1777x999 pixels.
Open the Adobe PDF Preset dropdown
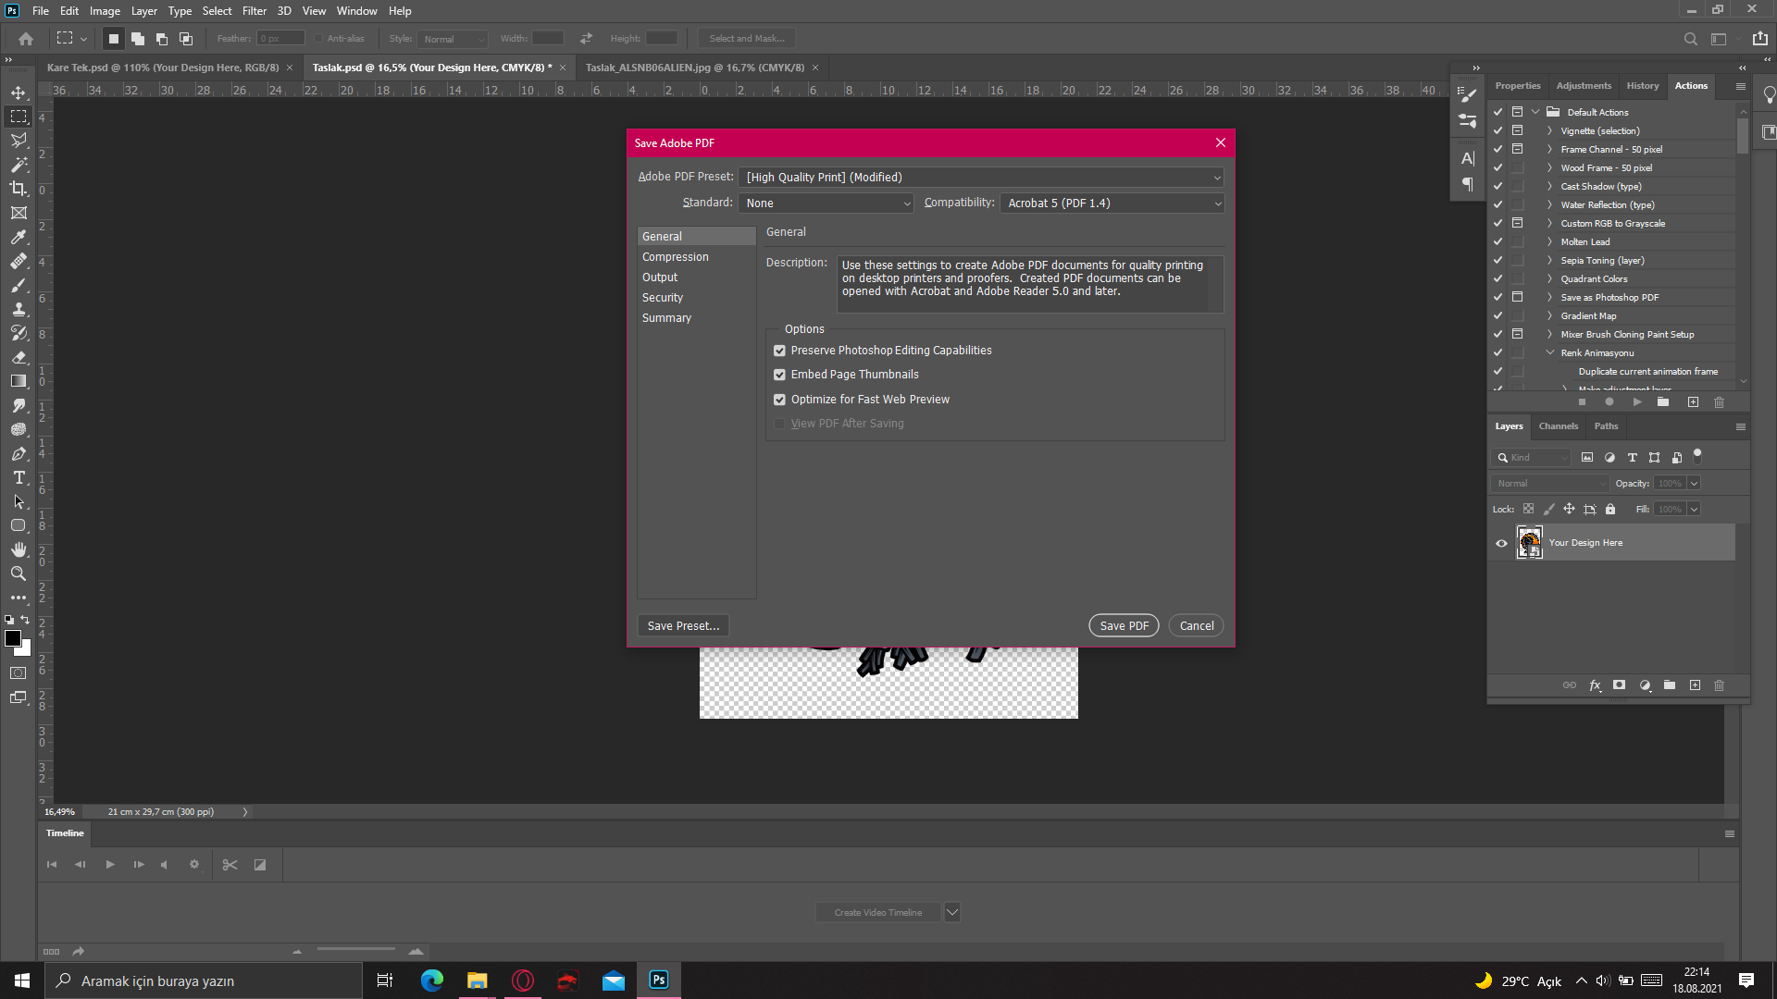(1215, 177)
